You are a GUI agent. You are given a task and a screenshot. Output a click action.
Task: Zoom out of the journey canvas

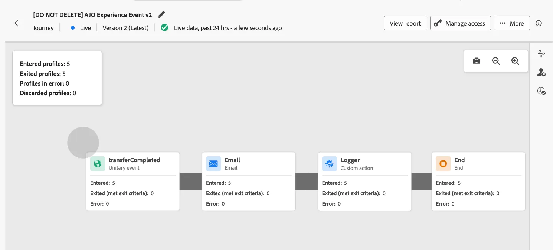point(496,61)
